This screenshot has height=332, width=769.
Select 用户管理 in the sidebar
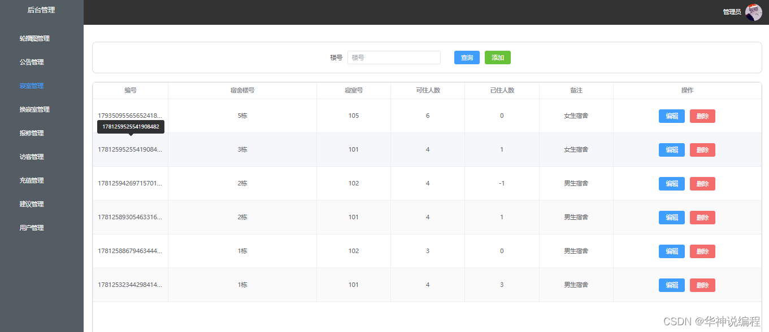32,228
